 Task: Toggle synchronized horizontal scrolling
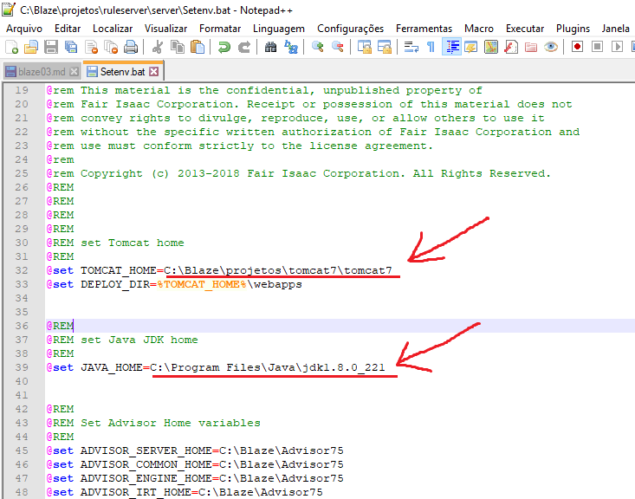coord(385,47)
